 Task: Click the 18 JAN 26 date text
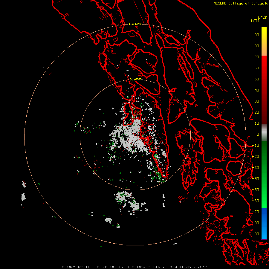pos(179,267)
